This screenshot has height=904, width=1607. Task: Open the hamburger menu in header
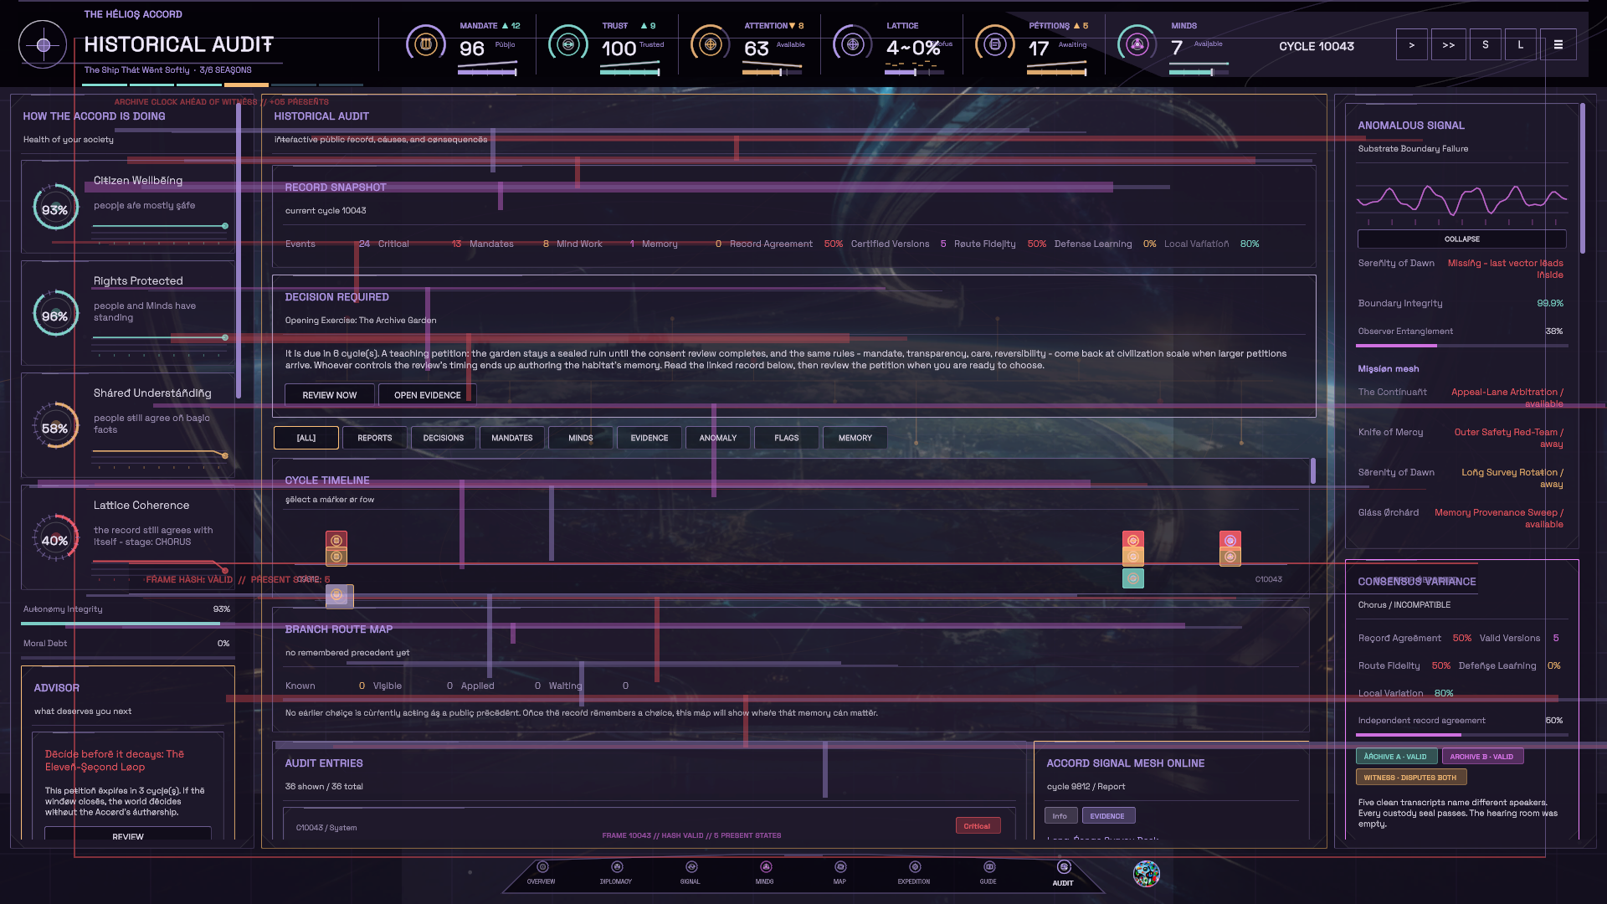(x=1558, y=45)
